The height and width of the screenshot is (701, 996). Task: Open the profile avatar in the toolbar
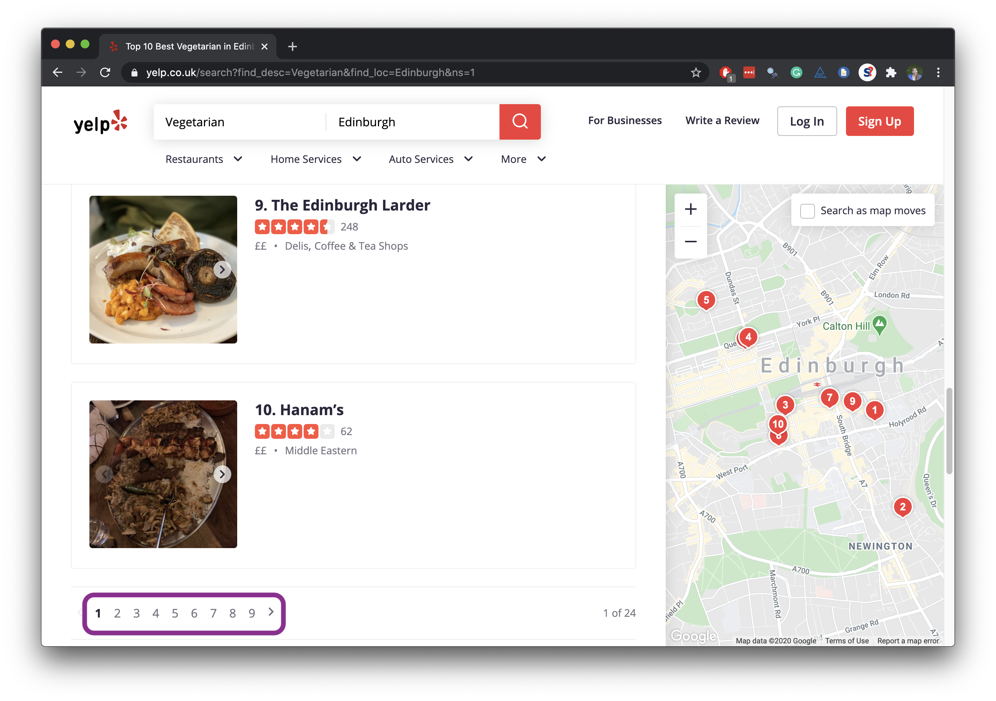(x=914, y=72)
